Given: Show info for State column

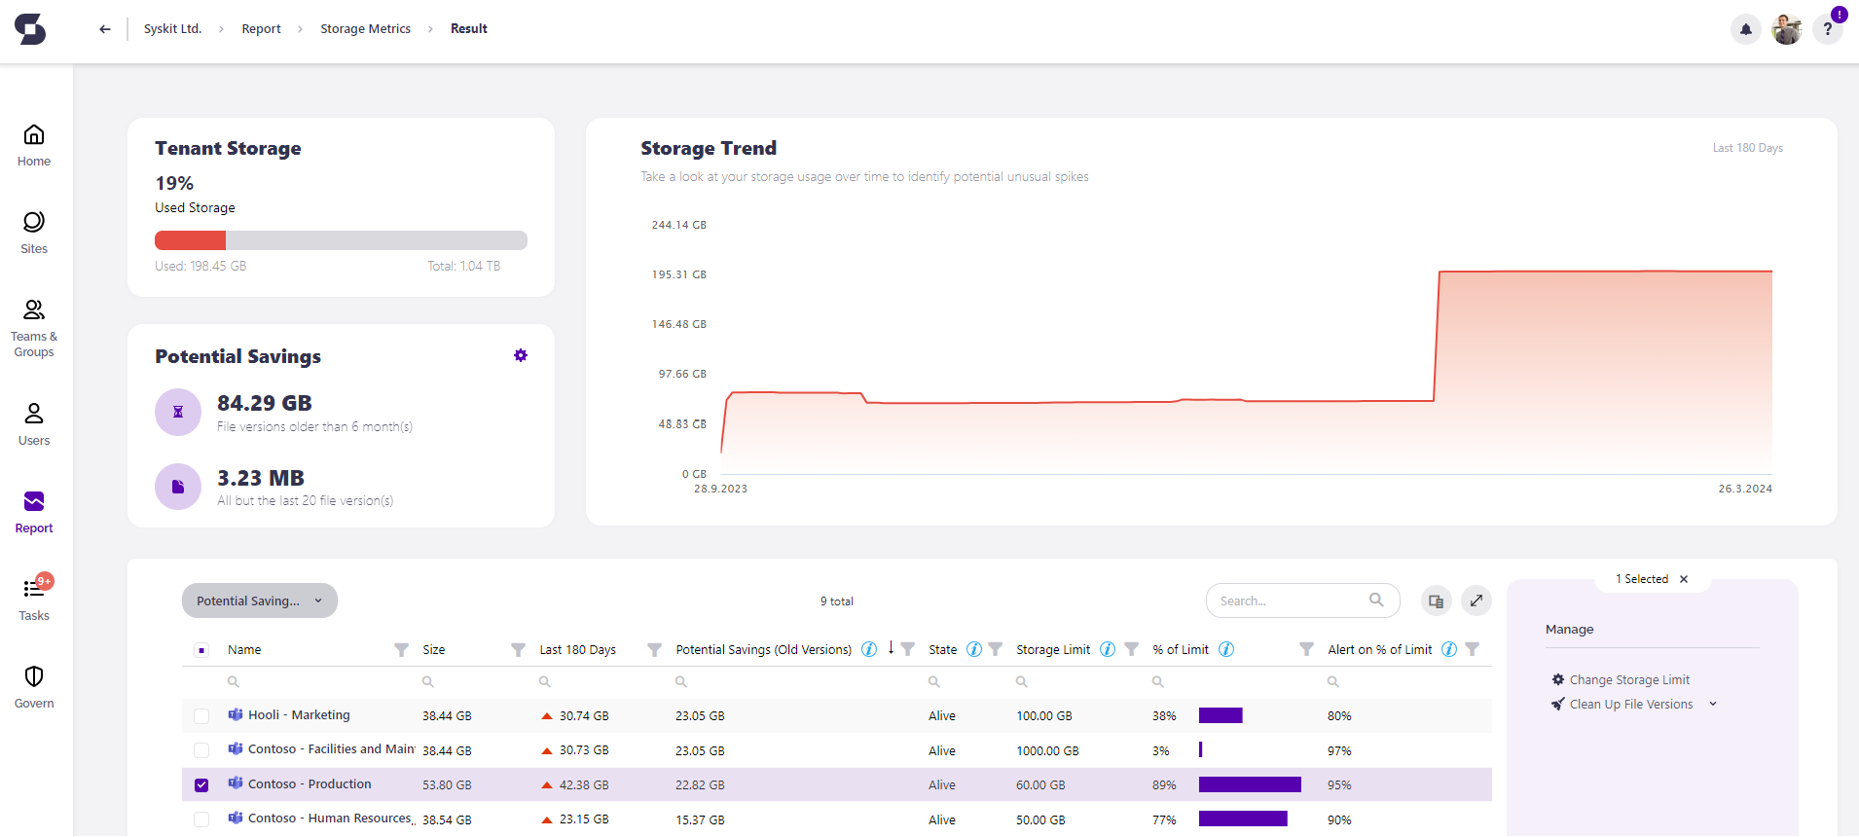Looking at the screenshot, I should tap(973, 649).
